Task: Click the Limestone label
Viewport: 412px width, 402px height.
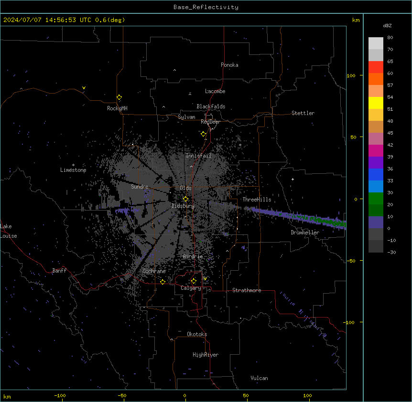Action: coord(73,170)
